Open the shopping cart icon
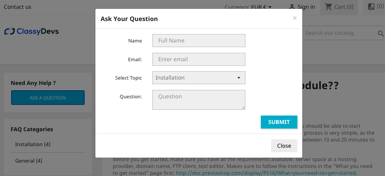 click(328, 7)
